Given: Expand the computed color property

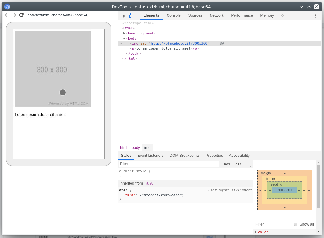Looking at the screenshot, I should [256, 232].
